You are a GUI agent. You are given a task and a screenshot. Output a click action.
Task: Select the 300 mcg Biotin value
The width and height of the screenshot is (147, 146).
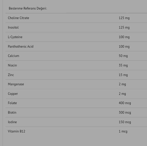[125, 113]
